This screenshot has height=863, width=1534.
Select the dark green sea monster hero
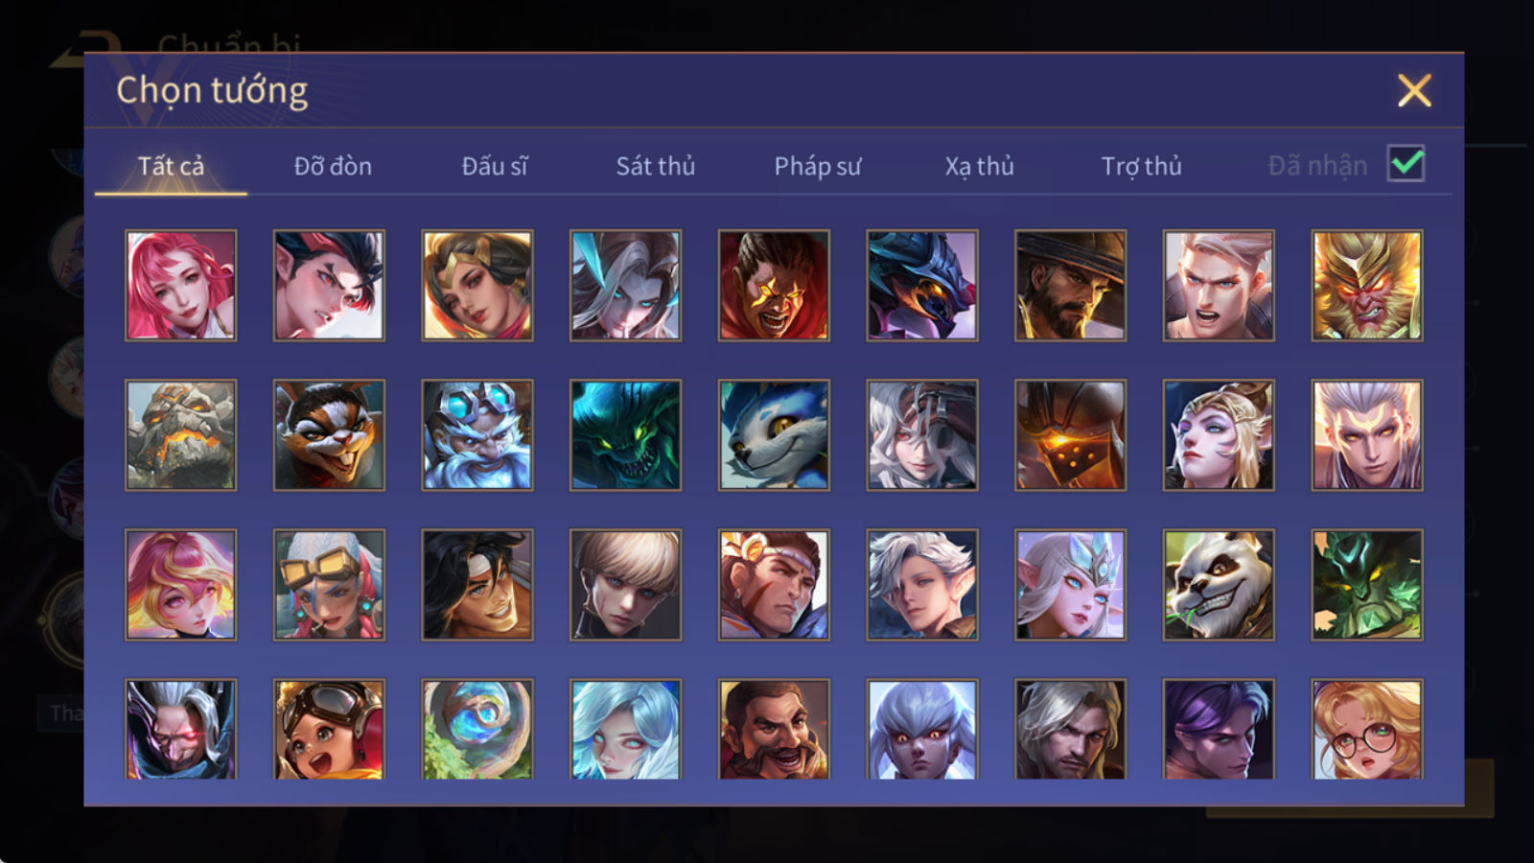(x=625, y=434)
